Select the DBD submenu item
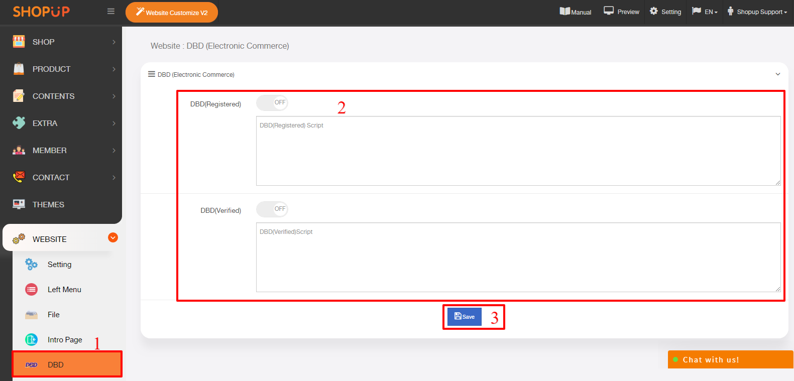794x381 pixels. (67, 364)
